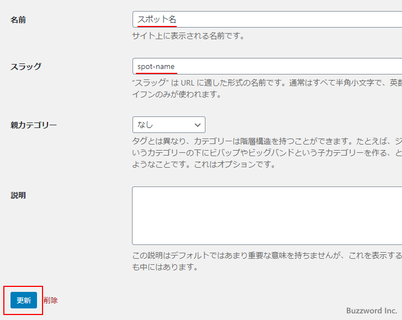Click the 親カテゴリー field label
The image size is (402, 320).
(x=33, y=125)
